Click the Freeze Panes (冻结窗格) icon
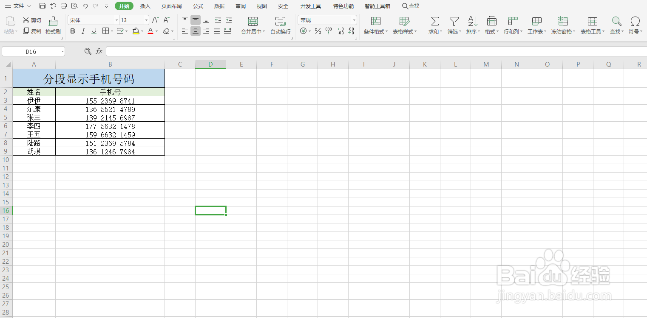This screenshot has height=318, width=647. click(x=563, y=21)
